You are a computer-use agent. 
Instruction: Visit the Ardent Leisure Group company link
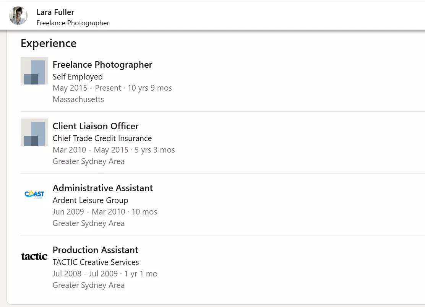tap(90, 200)
